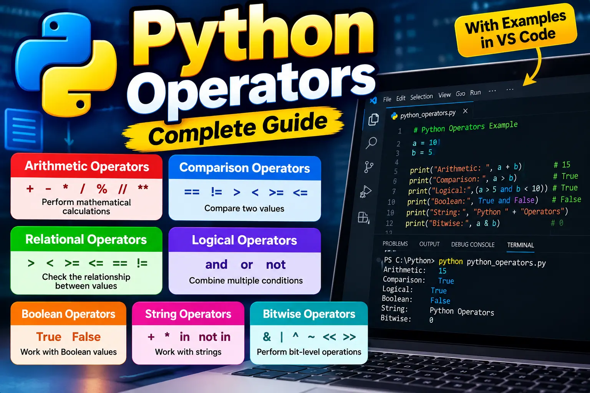This screenshot has height=393, width=590.
Task: Click the 'Boolean Operators' card header
Action: 68,314
